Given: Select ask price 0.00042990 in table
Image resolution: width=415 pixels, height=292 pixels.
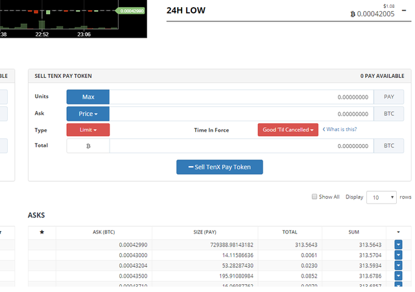Looking at the screenshot, I should click(x=133, y=245).
